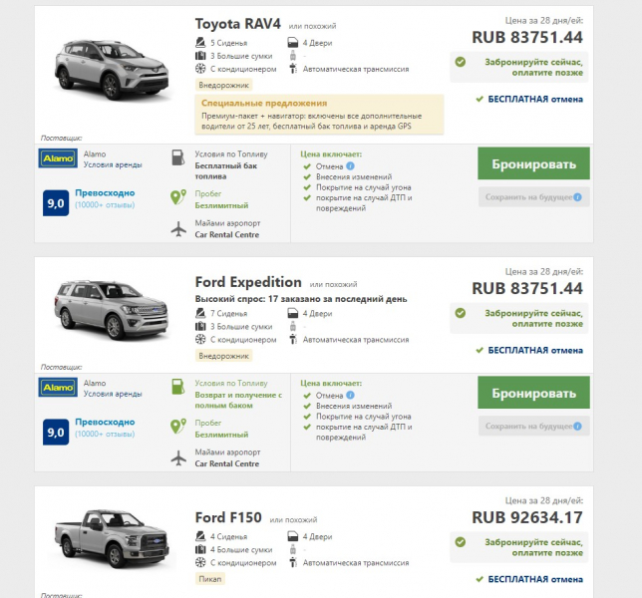The height and width of the screenshot is (598, 642).
Task: Click the airplane icon in Ford Expedition card
Action: click(177, 457)
